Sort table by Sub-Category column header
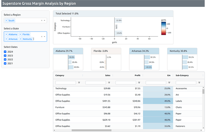The width and height of the screenshot is (206, 134). 182,75
